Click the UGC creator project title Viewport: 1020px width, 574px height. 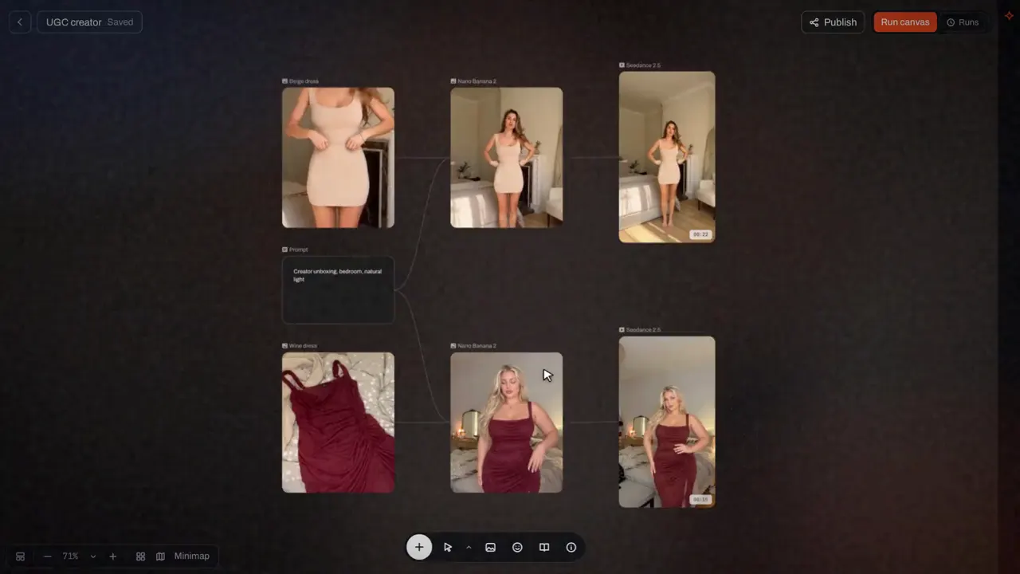tap(74, 22)
